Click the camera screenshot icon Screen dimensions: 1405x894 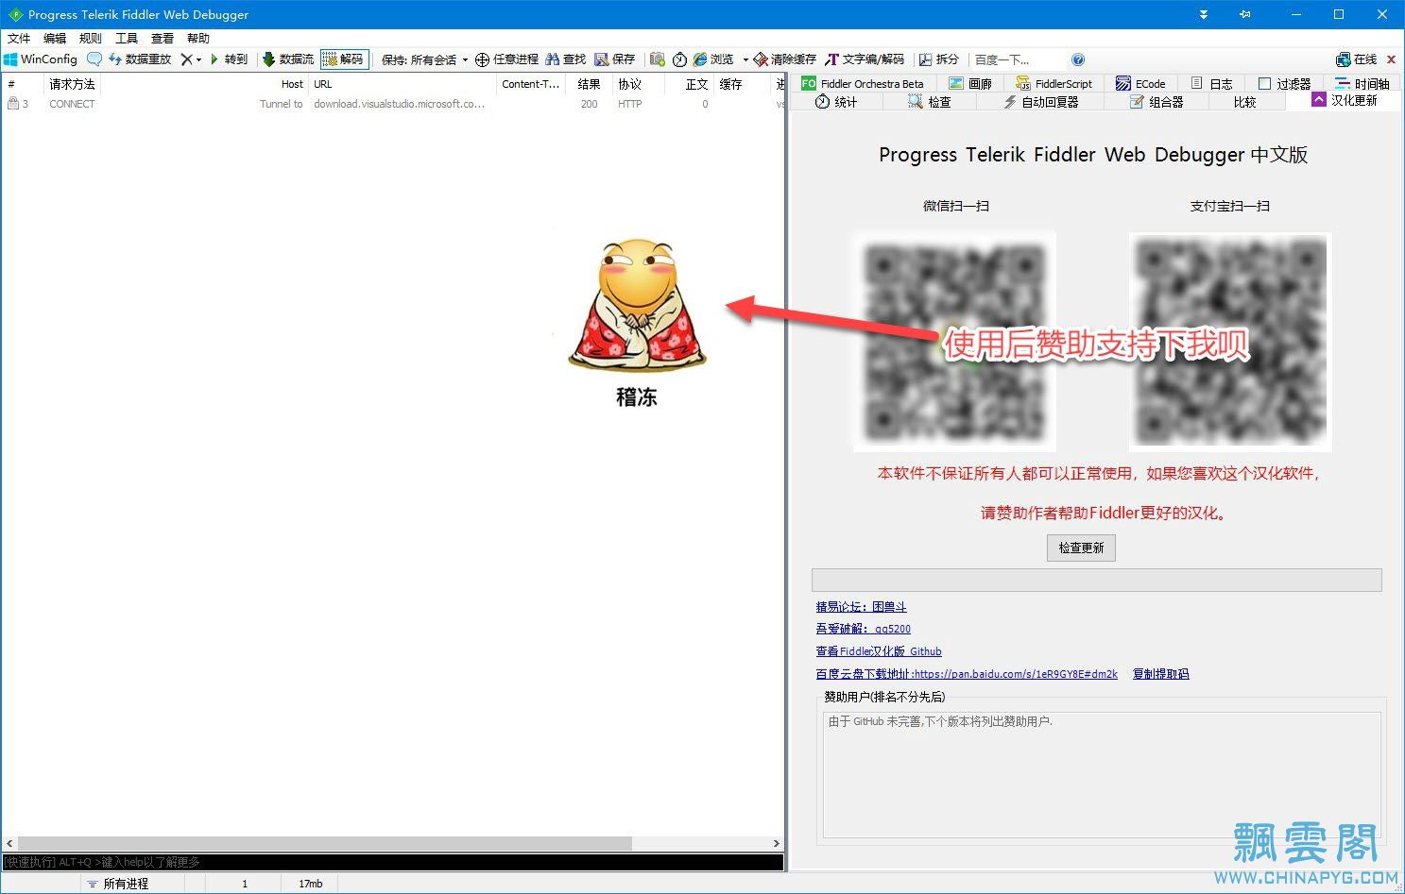point(658,59)
